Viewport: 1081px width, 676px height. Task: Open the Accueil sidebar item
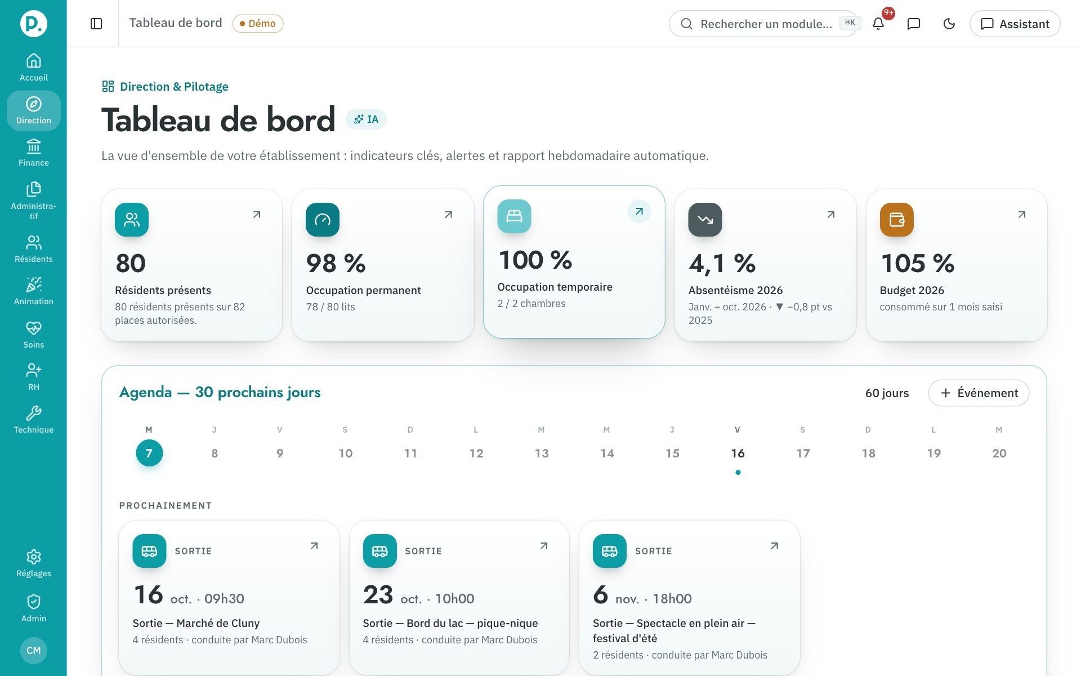[x=34, y=68]
